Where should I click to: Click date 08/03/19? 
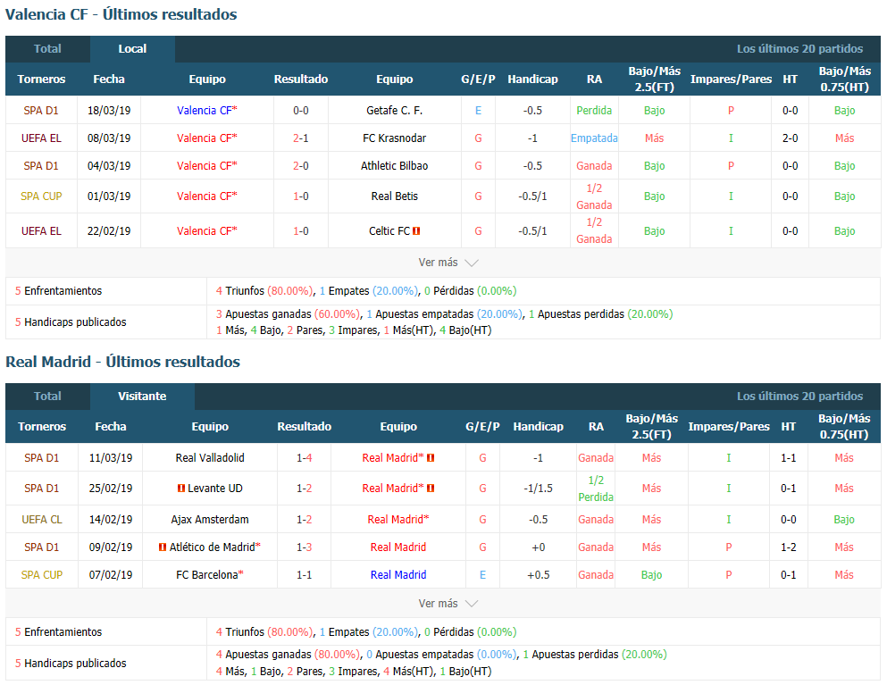[109, 138]
